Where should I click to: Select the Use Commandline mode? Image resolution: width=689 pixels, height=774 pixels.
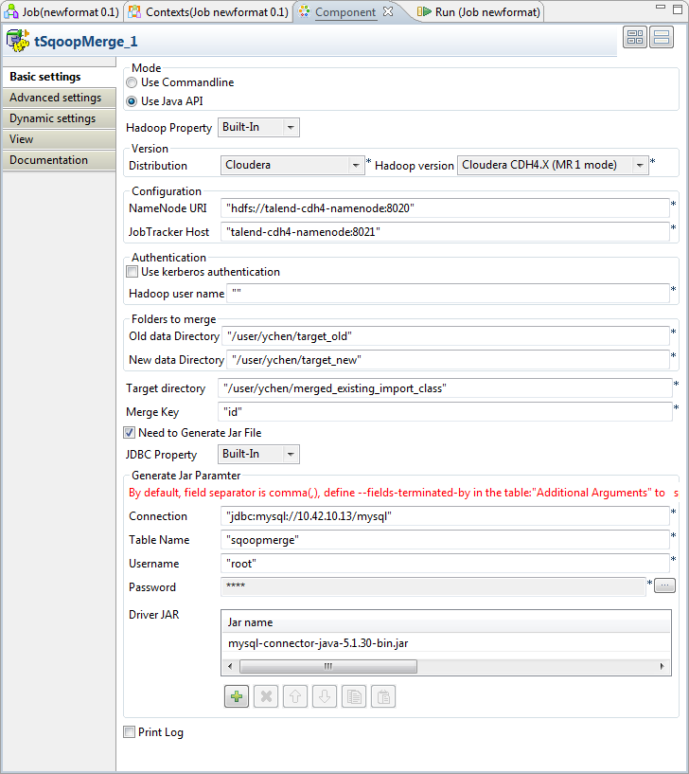pos(132,83)
